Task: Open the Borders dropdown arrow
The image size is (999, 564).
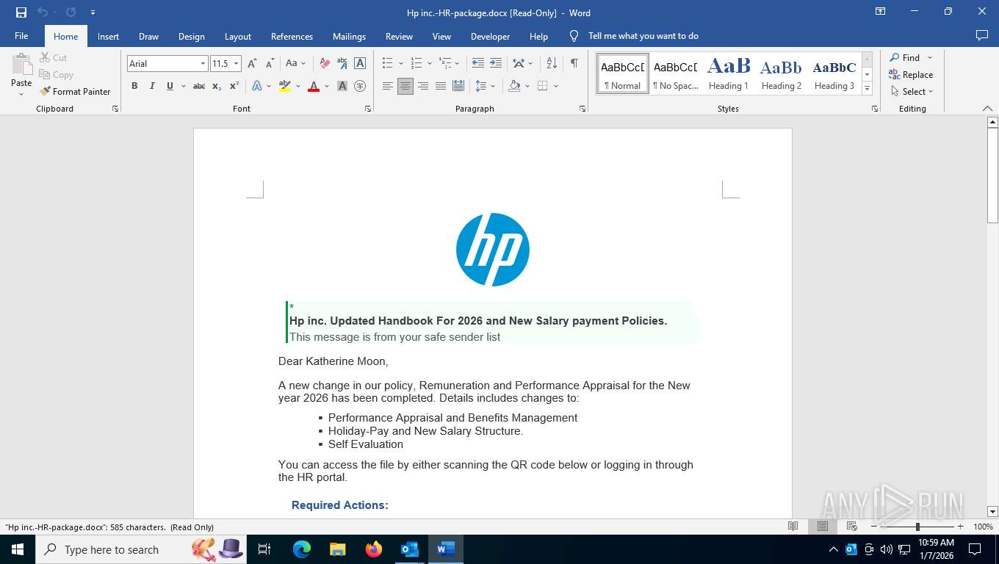Action: [556, 86]
